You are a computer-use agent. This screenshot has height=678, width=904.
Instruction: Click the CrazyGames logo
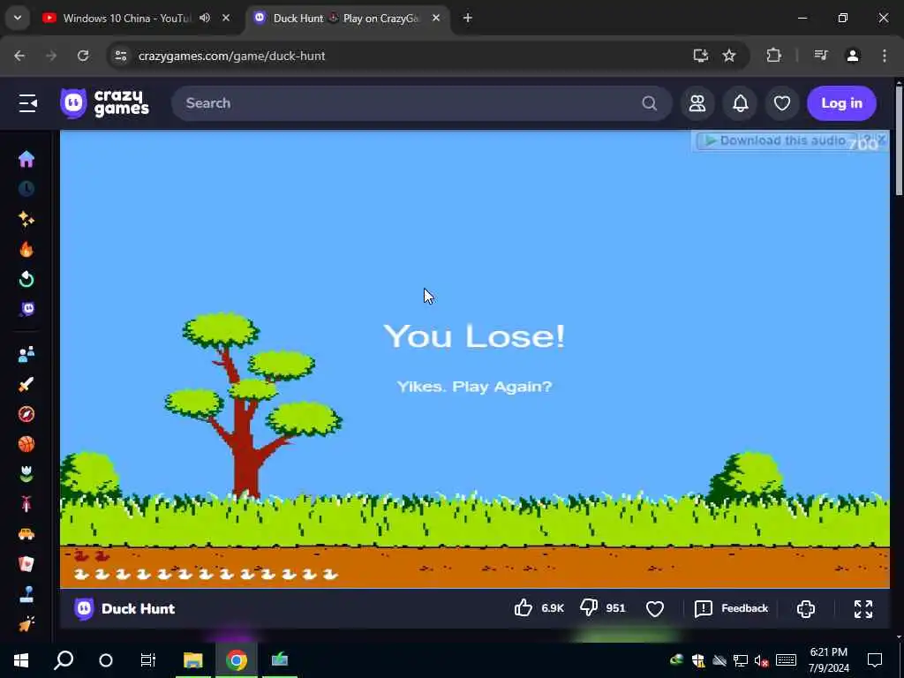click(104, 103)
